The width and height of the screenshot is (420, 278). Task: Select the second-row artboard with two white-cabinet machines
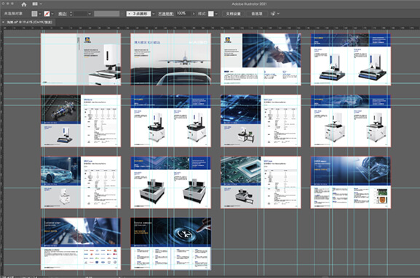click(x=351, y=120)
